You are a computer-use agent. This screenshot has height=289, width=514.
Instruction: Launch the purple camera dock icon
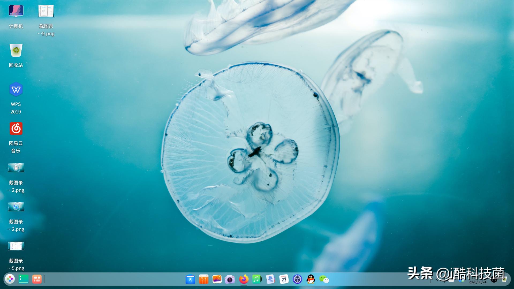[x=230, y=279]
